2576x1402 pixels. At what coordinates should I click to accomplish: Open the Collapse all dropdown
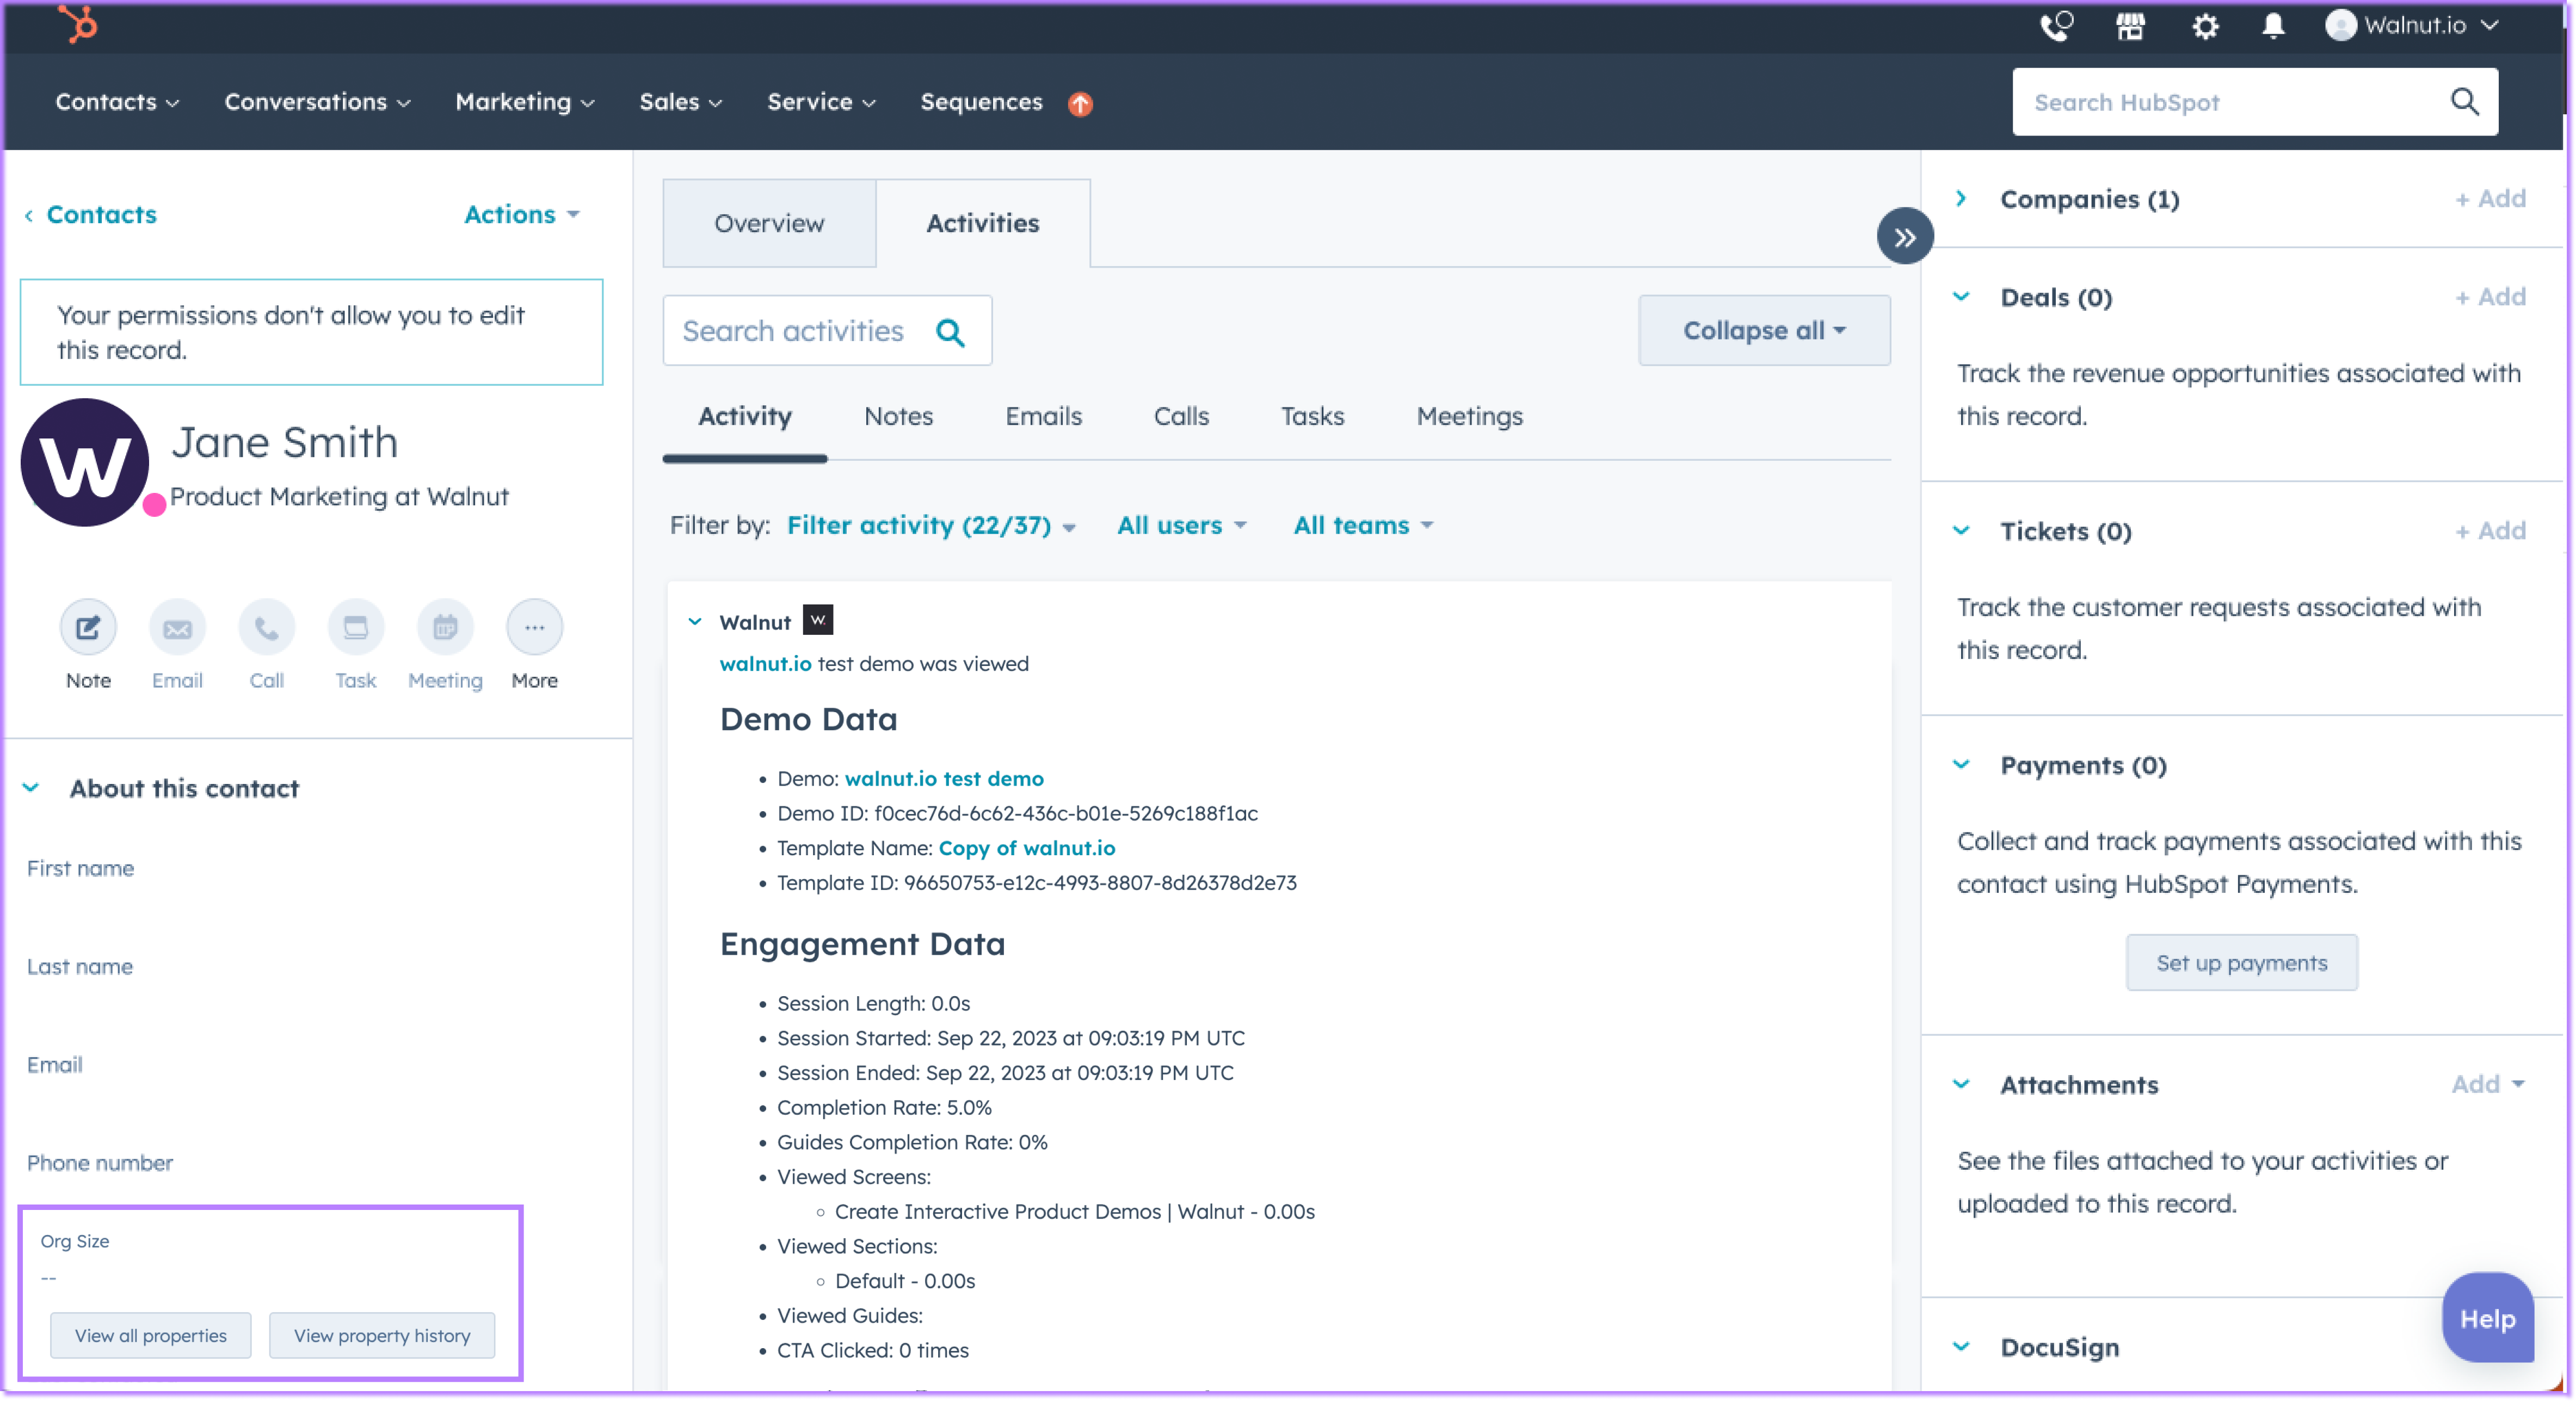[1764, 331]
